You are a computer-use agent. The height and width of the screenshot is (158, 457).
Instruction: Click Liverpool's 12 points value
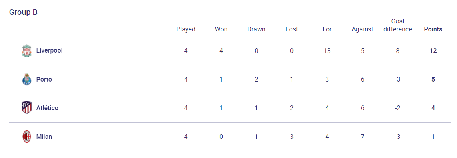tap(433, 51)
